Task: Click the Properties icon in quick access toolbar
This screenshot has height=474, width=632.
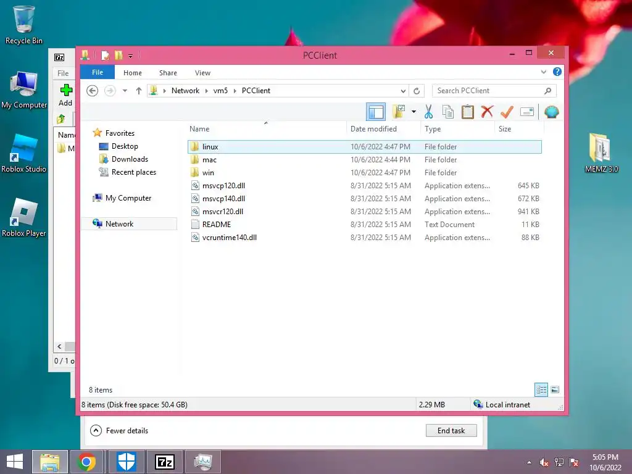Action: click(x=105, y=55)
